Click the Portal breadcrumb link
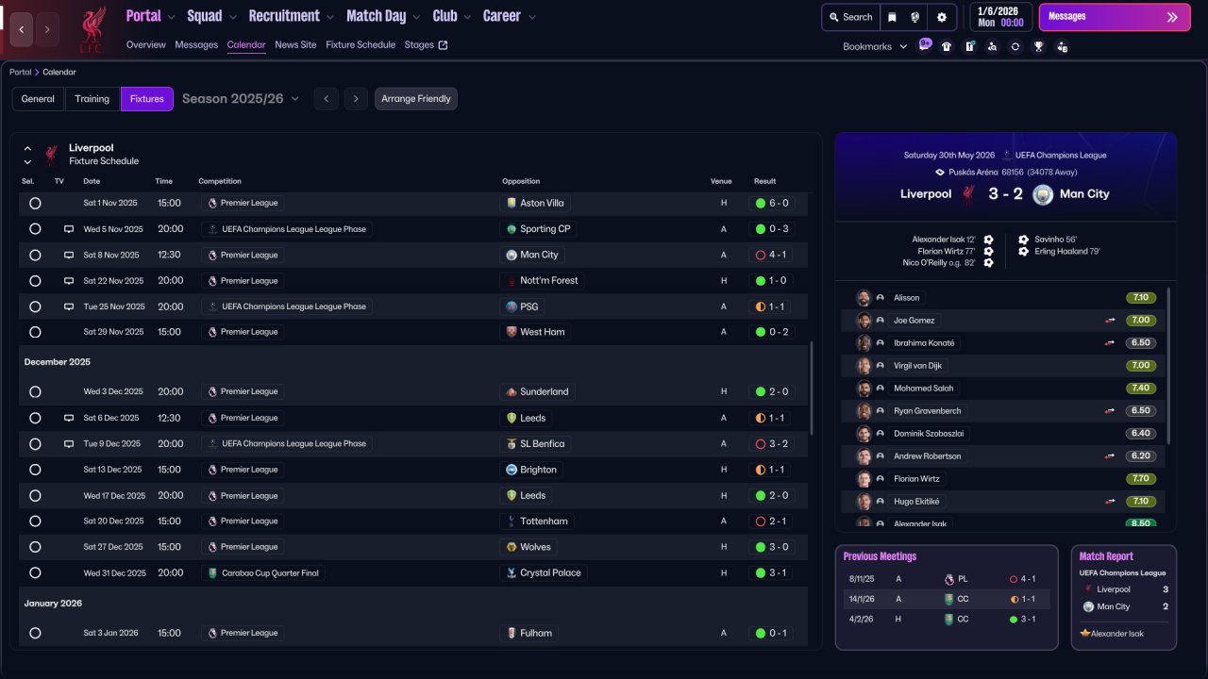 [21, 72]
